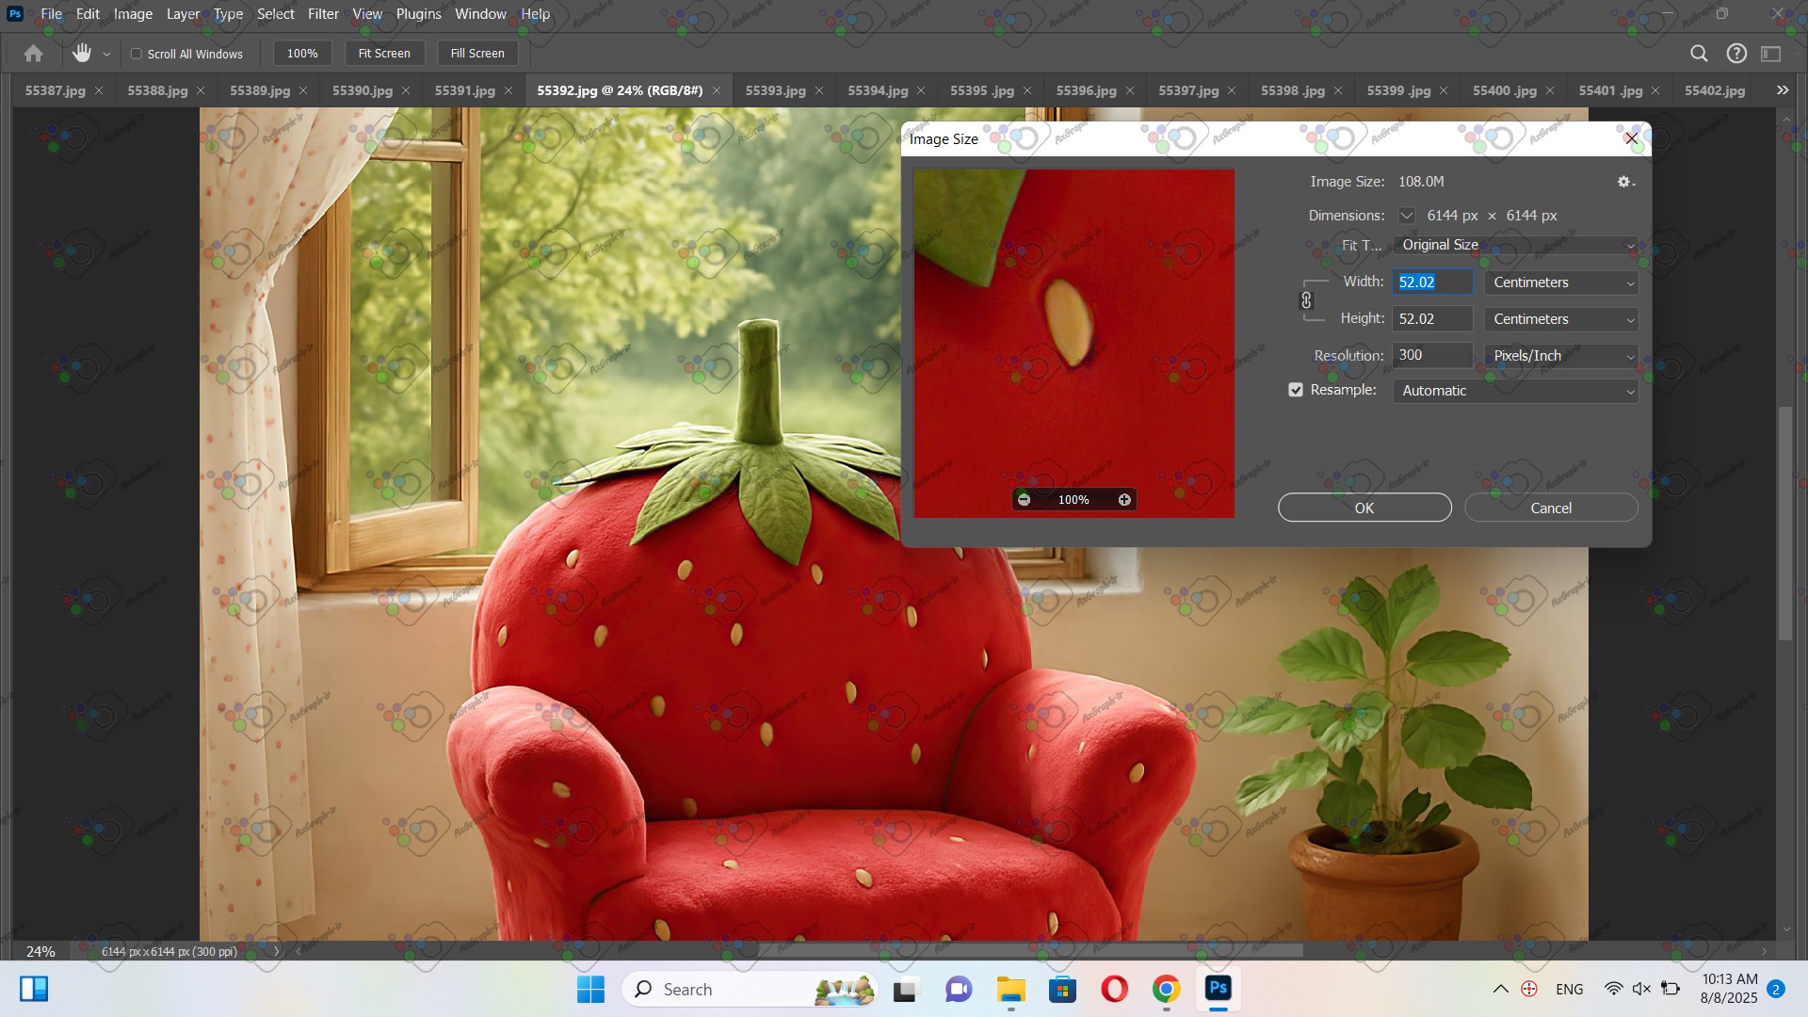The height and width of the screenshot is (1017, 1808).
Task: Enable Scroll All Windows checkbox
Action: 137,54
